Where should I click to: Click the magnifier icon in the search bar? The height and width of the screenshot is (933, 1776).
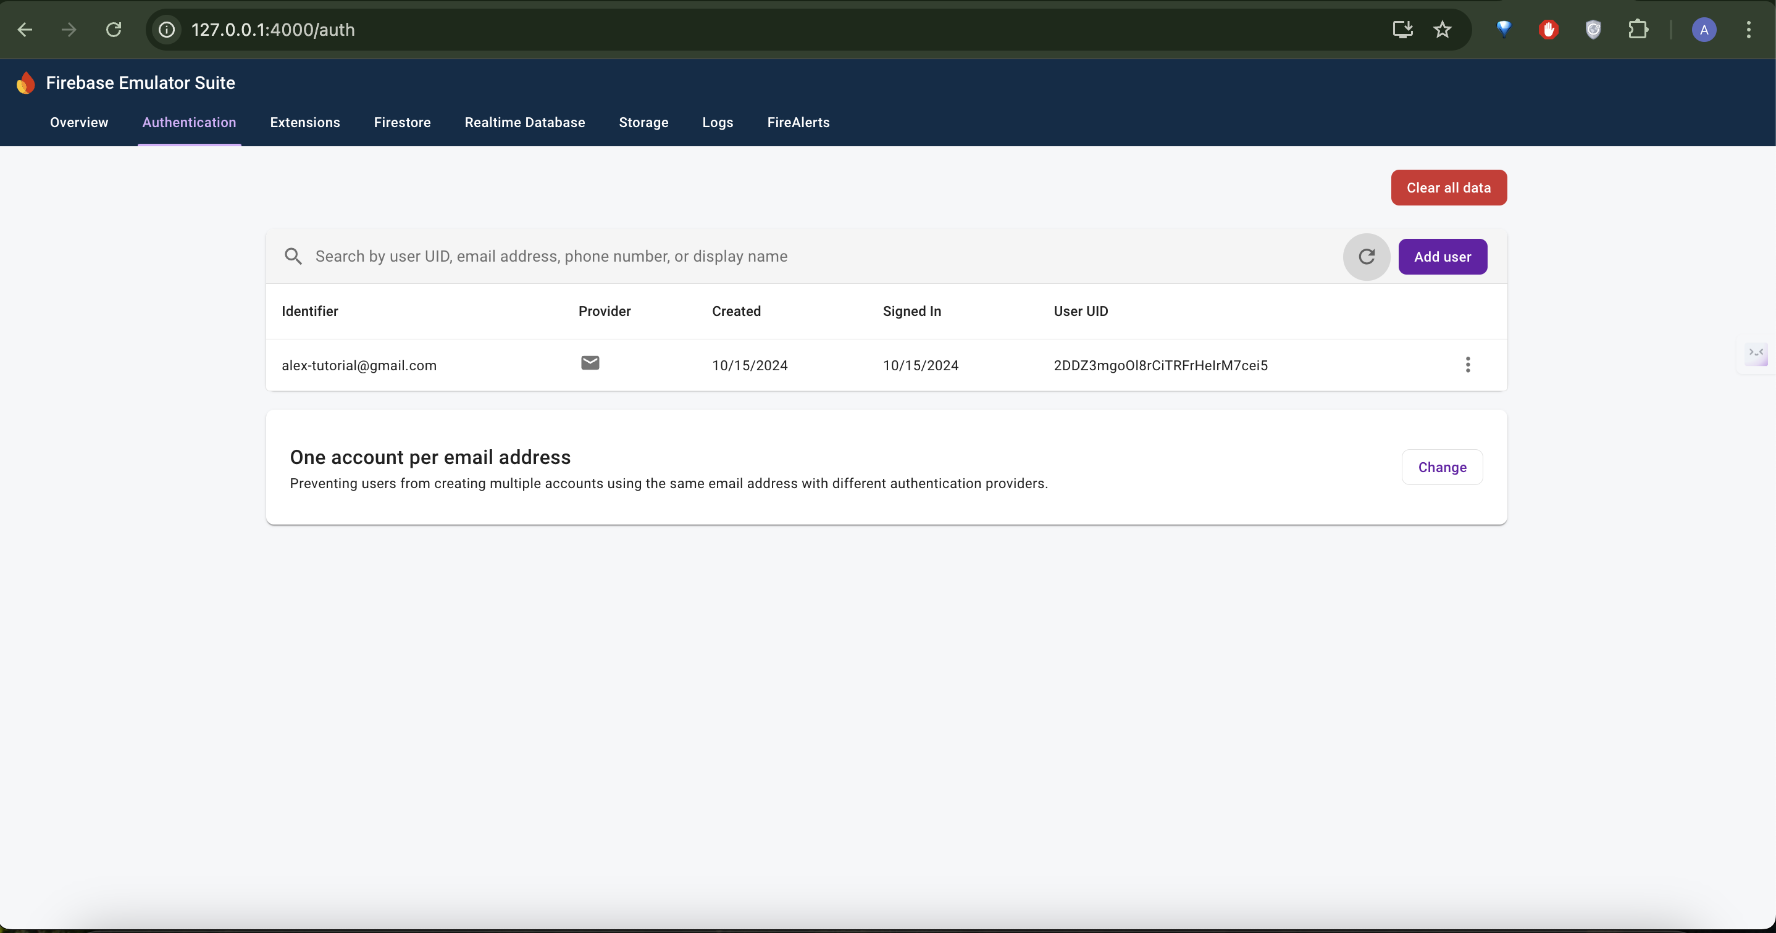pyautogui.click(x=293, y=255)
